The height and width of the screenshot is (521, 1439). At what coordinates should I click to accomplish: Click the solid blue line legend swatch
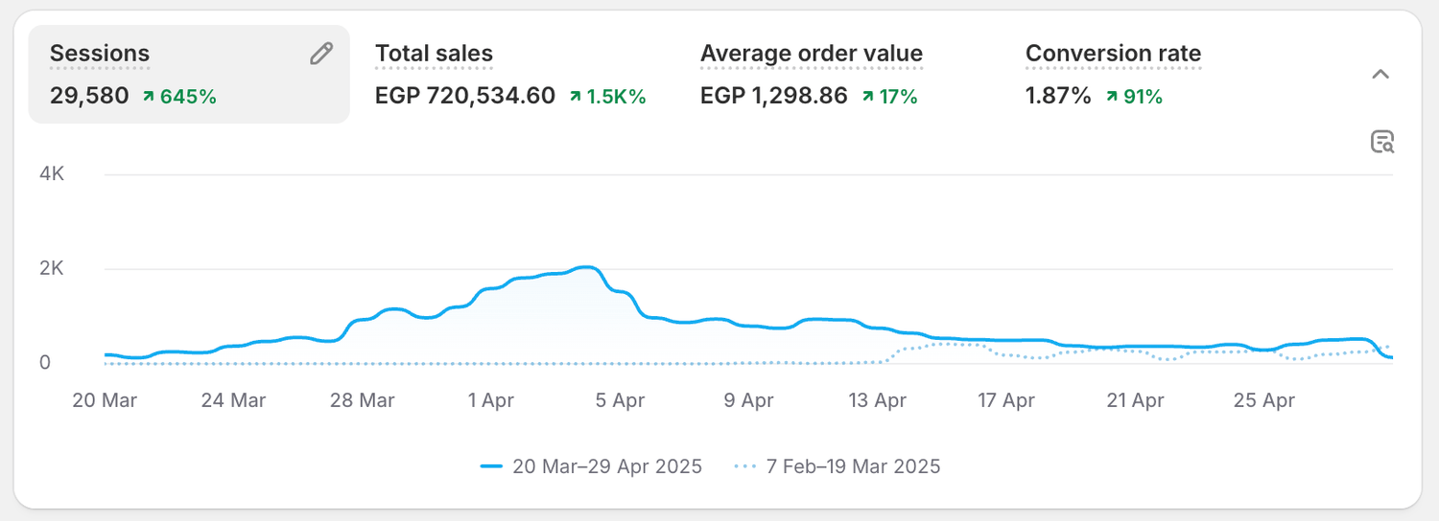click(492, 466)
